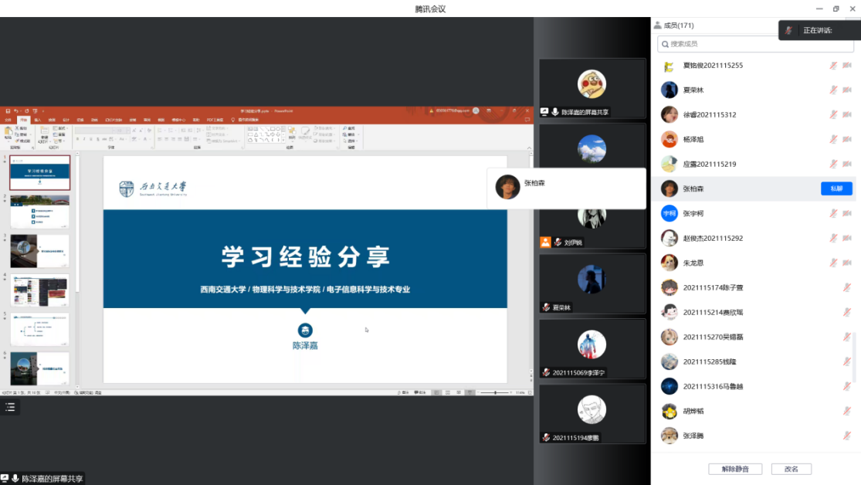Toggle the microphone for 应露2021115219

point(834,164)
